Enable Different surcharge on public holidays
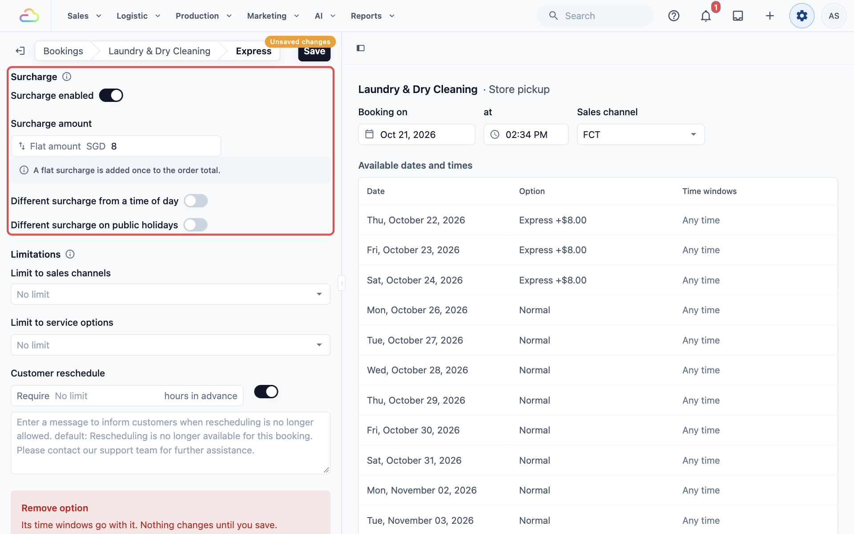 (196, 225)
